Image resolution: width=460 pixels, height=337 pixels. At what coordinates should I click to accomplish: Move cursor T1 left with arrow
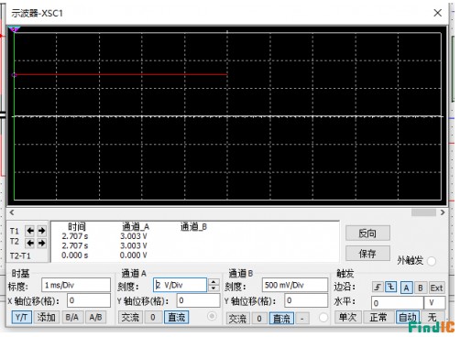pos(29,231)
